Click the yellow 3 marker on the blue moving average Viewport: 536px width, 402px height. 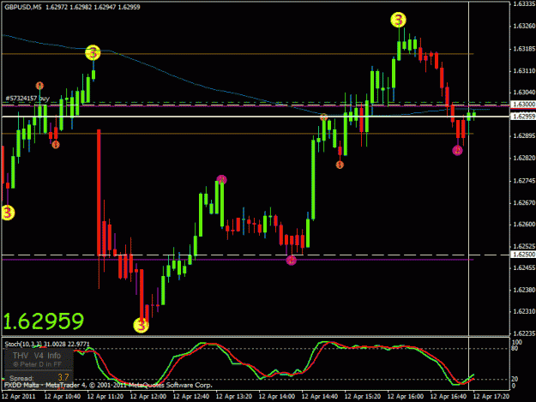point(93,53)
